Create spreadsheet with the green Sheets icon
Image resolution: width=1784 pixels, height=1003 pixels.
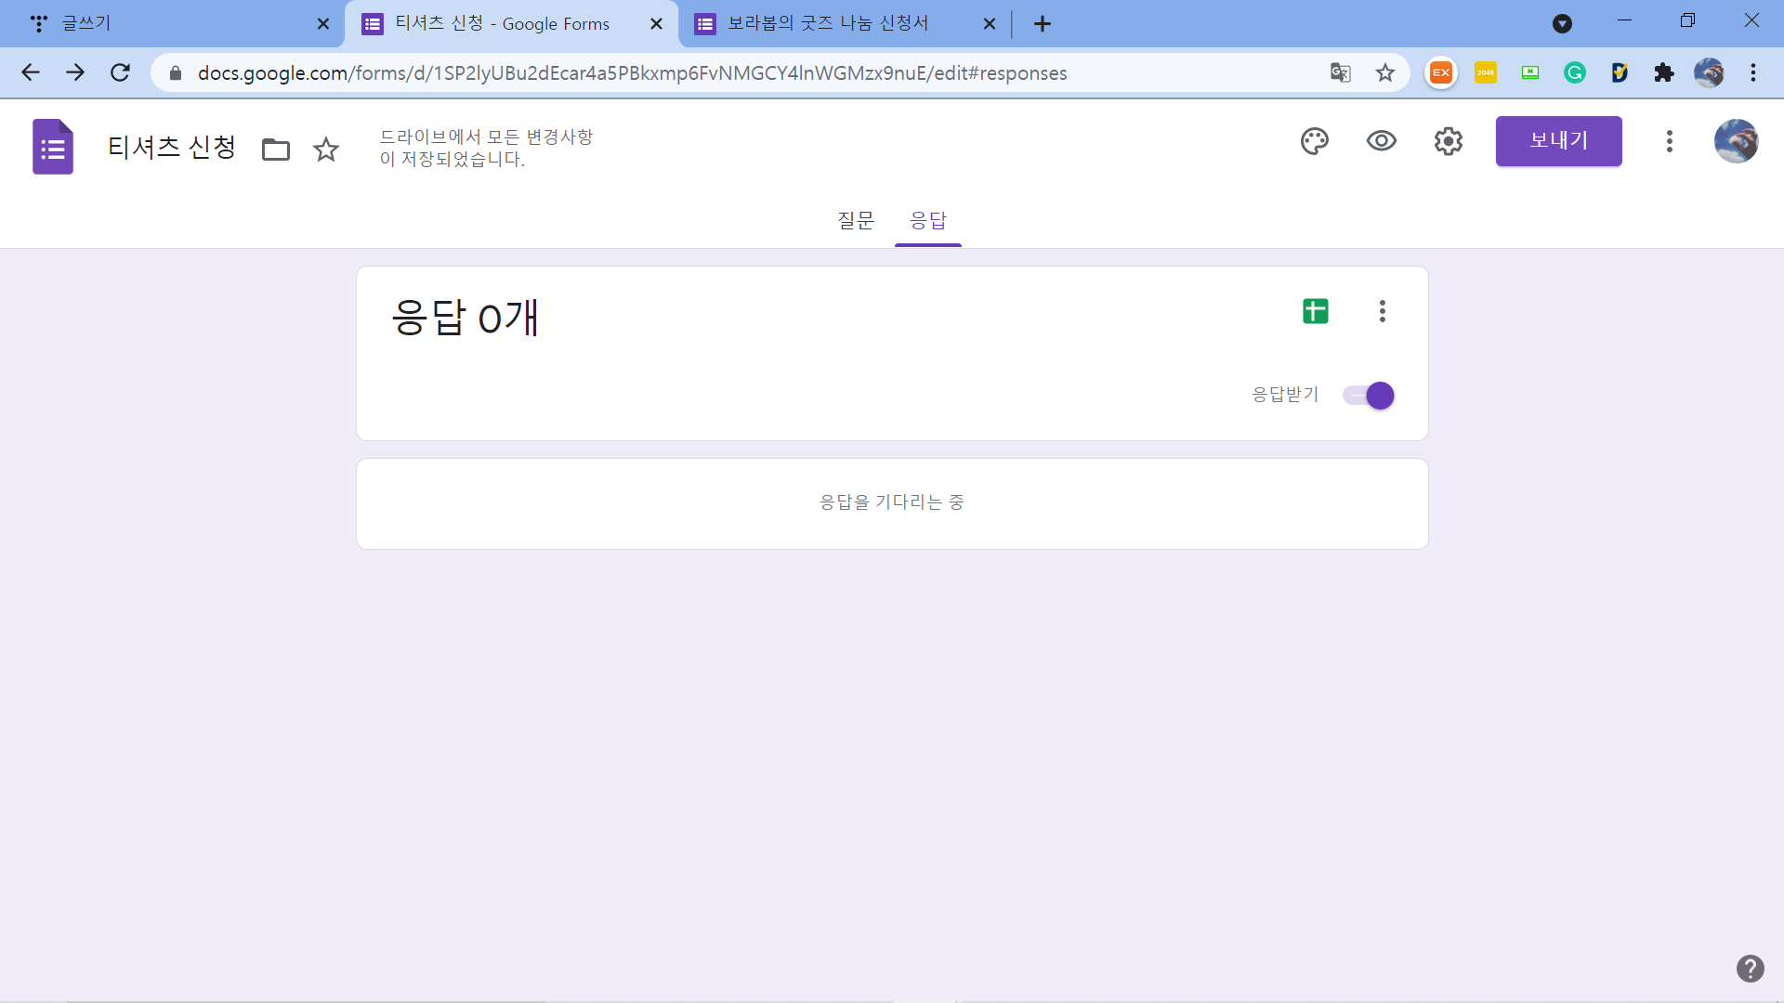click(x=1315, y=311)
